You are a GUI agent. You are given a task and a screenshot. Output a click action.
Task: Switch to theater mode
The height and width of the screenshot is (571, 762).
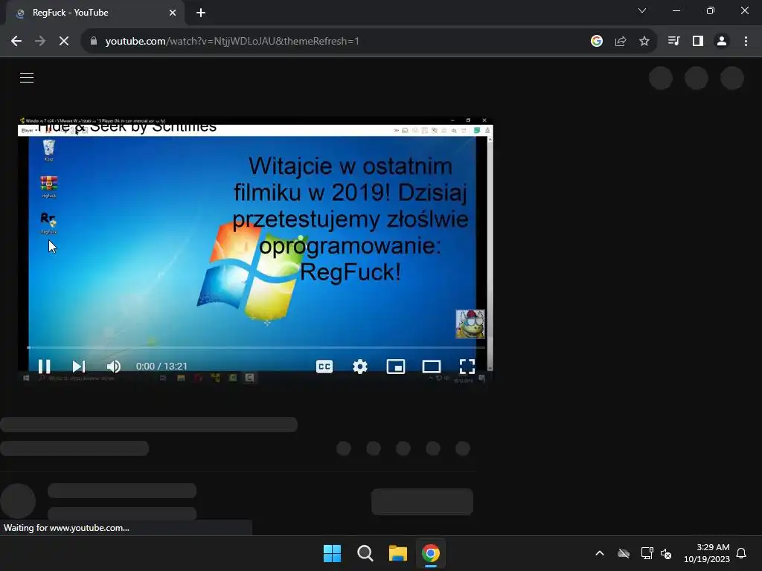pyautogui.click(x=431, y=366)
